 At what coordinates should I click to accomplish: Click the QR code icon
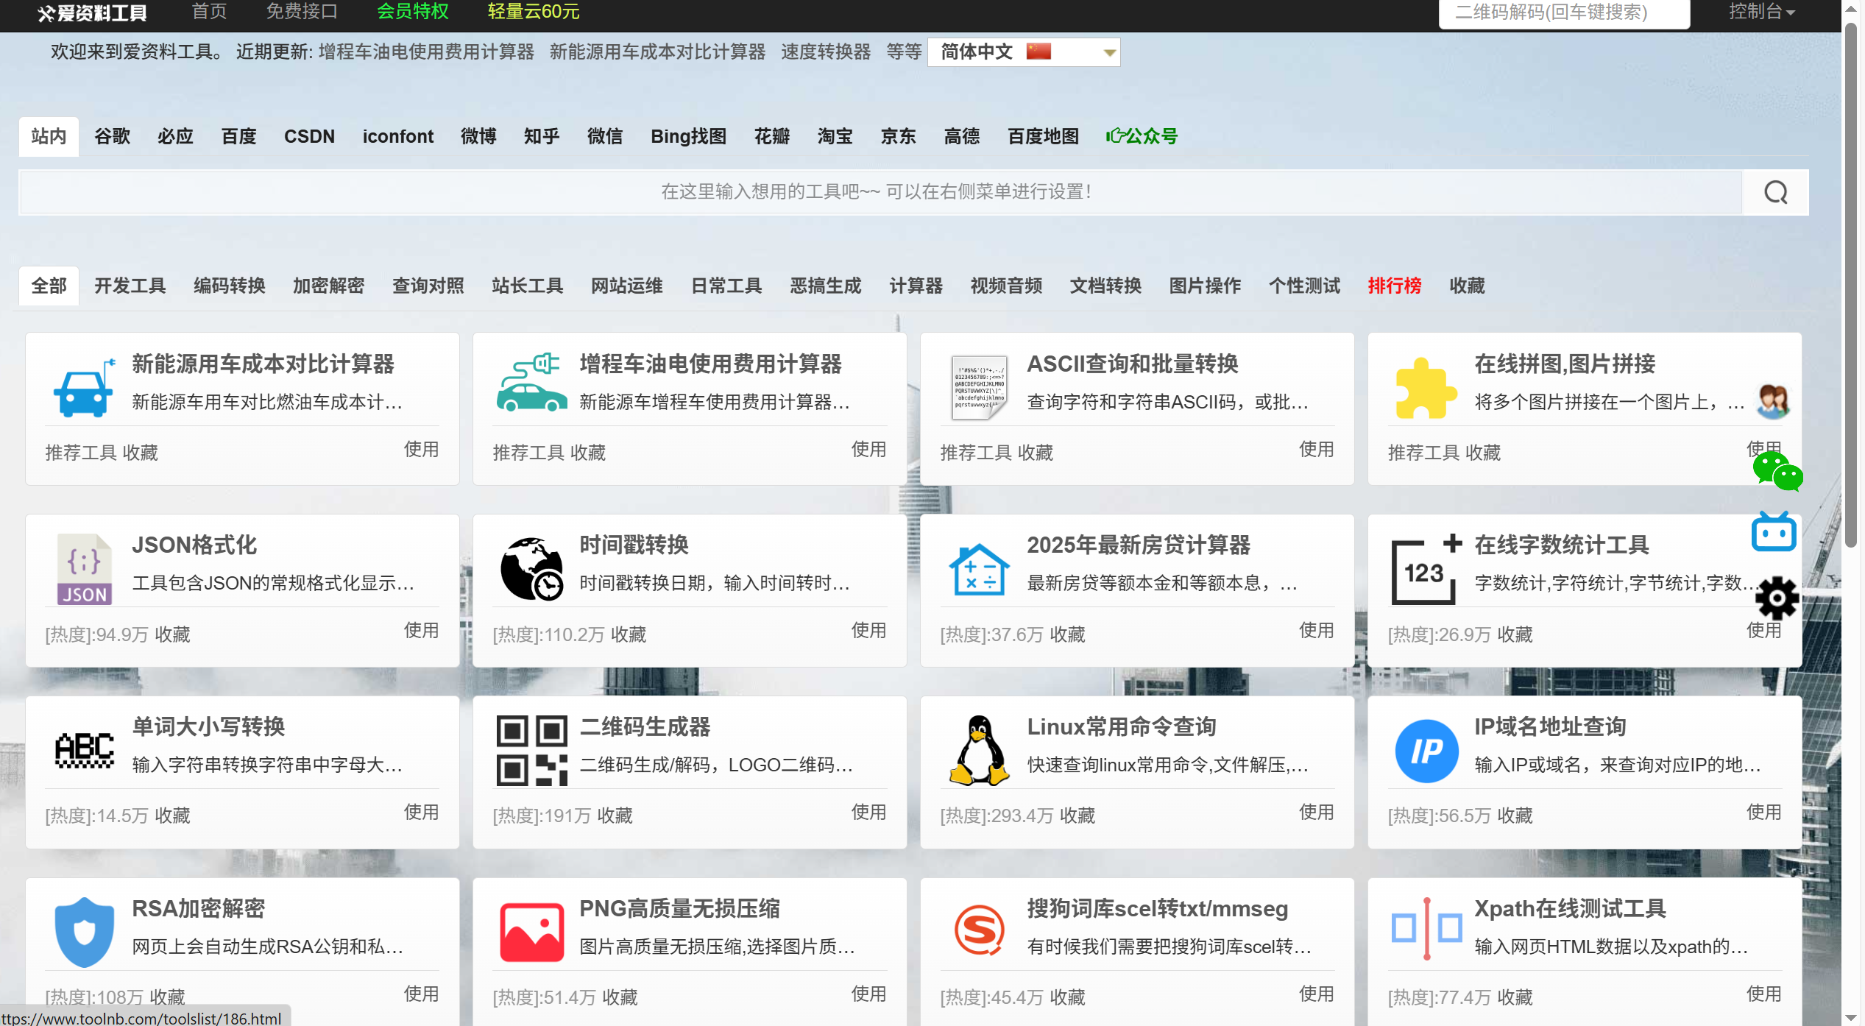531,751
